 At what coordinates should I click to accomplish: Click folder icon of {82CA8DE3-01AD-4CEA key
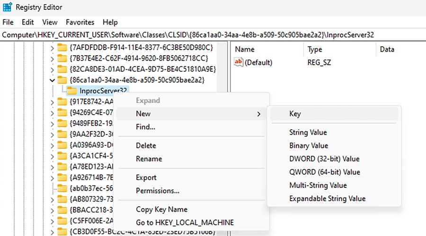coord(62,69)
